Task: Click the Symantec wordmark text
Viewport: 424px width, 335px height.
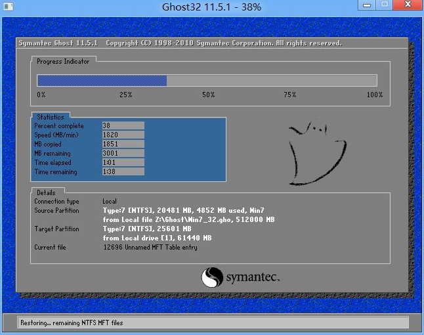Action: (x=253, y=277)
